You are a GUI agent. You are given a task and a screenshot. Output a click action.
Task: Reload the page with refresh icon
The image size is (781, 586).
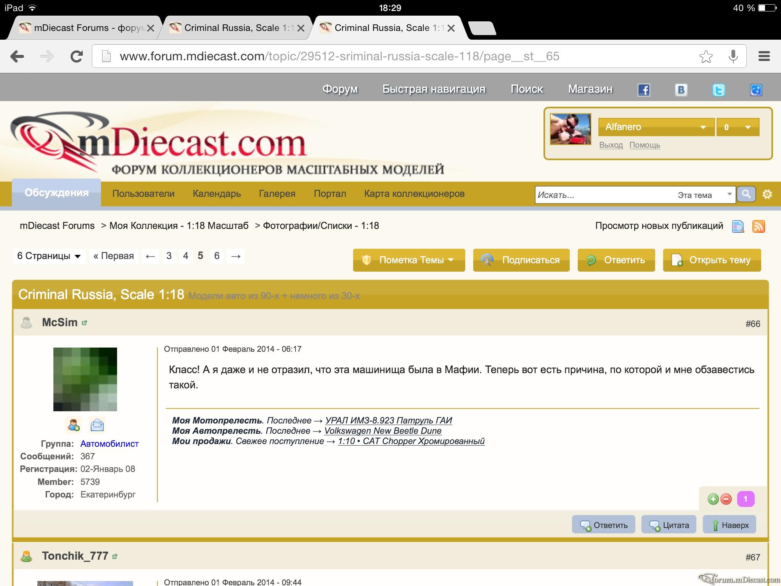pyautogui.click(x=77, y=56)
